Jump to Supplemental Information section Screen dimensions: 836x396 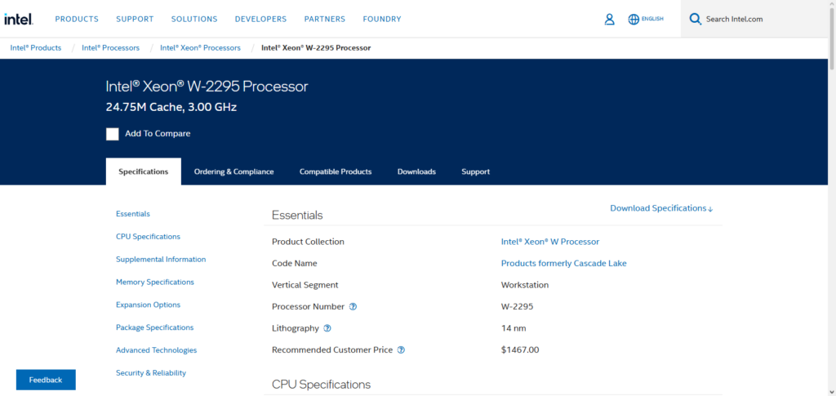tap(161, 260)
